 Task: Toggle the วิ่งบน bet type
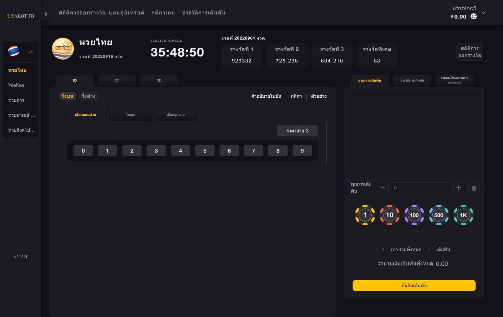click(67, 96)
